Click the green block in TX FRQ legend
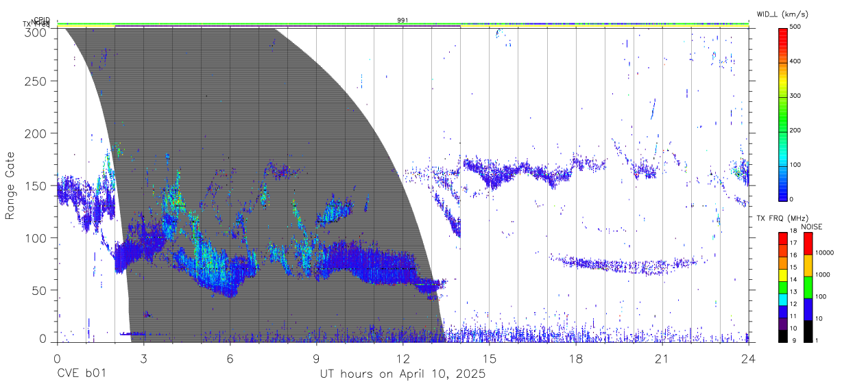This screenshot has width=842, height=388. click(x=782, y=287)
